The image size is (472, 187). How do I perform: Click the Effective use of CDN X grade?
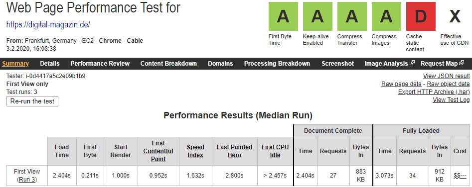click(455, 16)
